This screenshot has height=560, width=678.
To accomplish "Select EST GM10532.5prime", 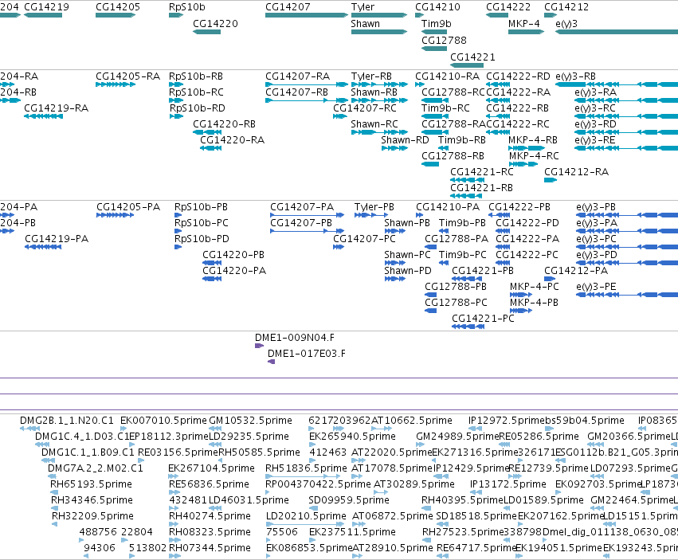I will [250, 421].
